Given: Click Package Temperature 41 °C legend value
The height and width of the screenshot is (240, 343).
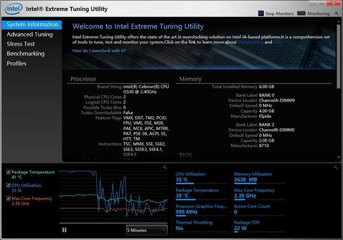Looking at the screenshot, I should [x=17, y=178].
